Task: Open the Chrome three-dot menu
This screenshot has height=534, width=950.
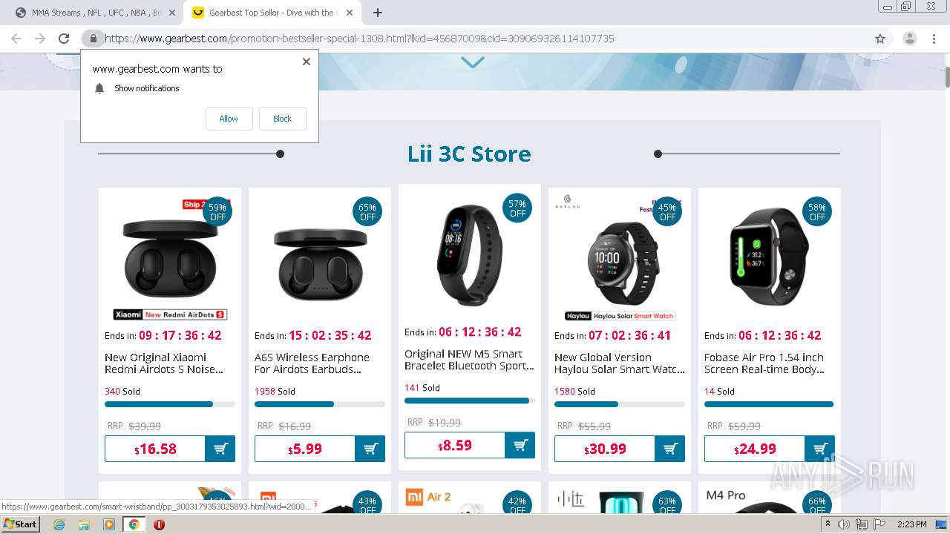Action: 933,39
